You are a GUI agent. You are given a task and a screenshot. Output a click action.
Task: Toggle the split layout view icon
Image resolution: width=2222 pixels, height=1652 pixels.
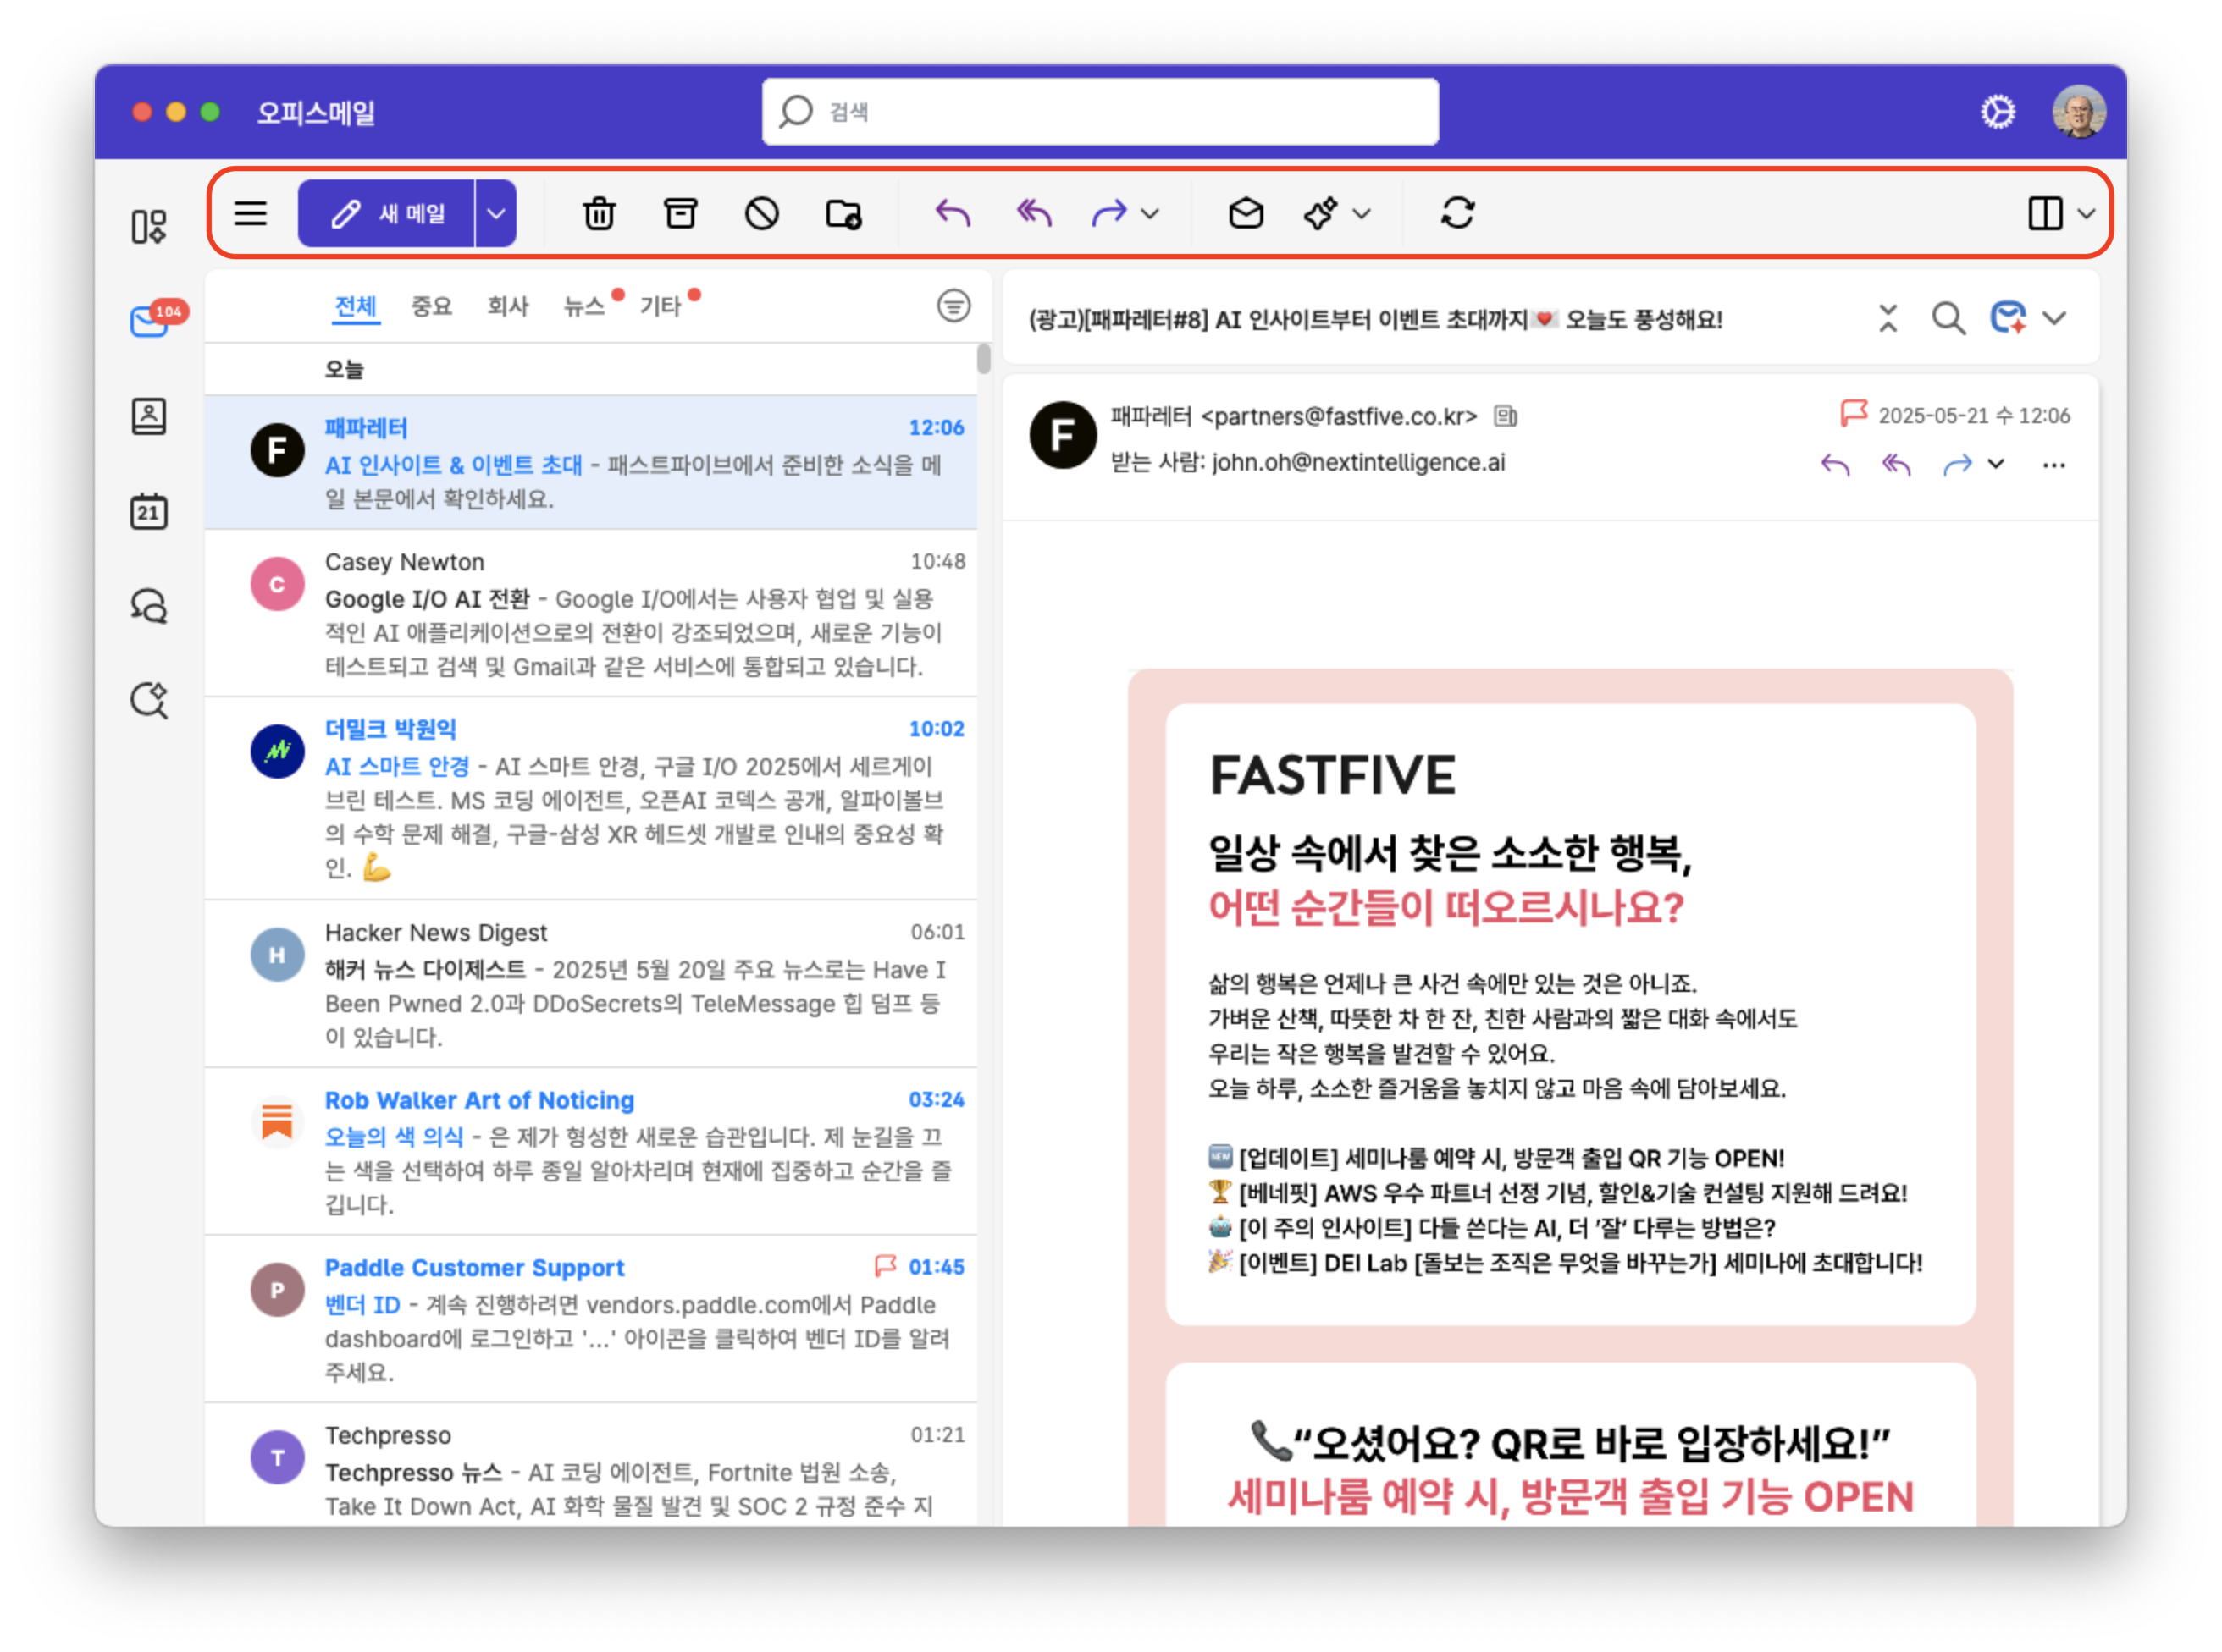(2045, 213)
